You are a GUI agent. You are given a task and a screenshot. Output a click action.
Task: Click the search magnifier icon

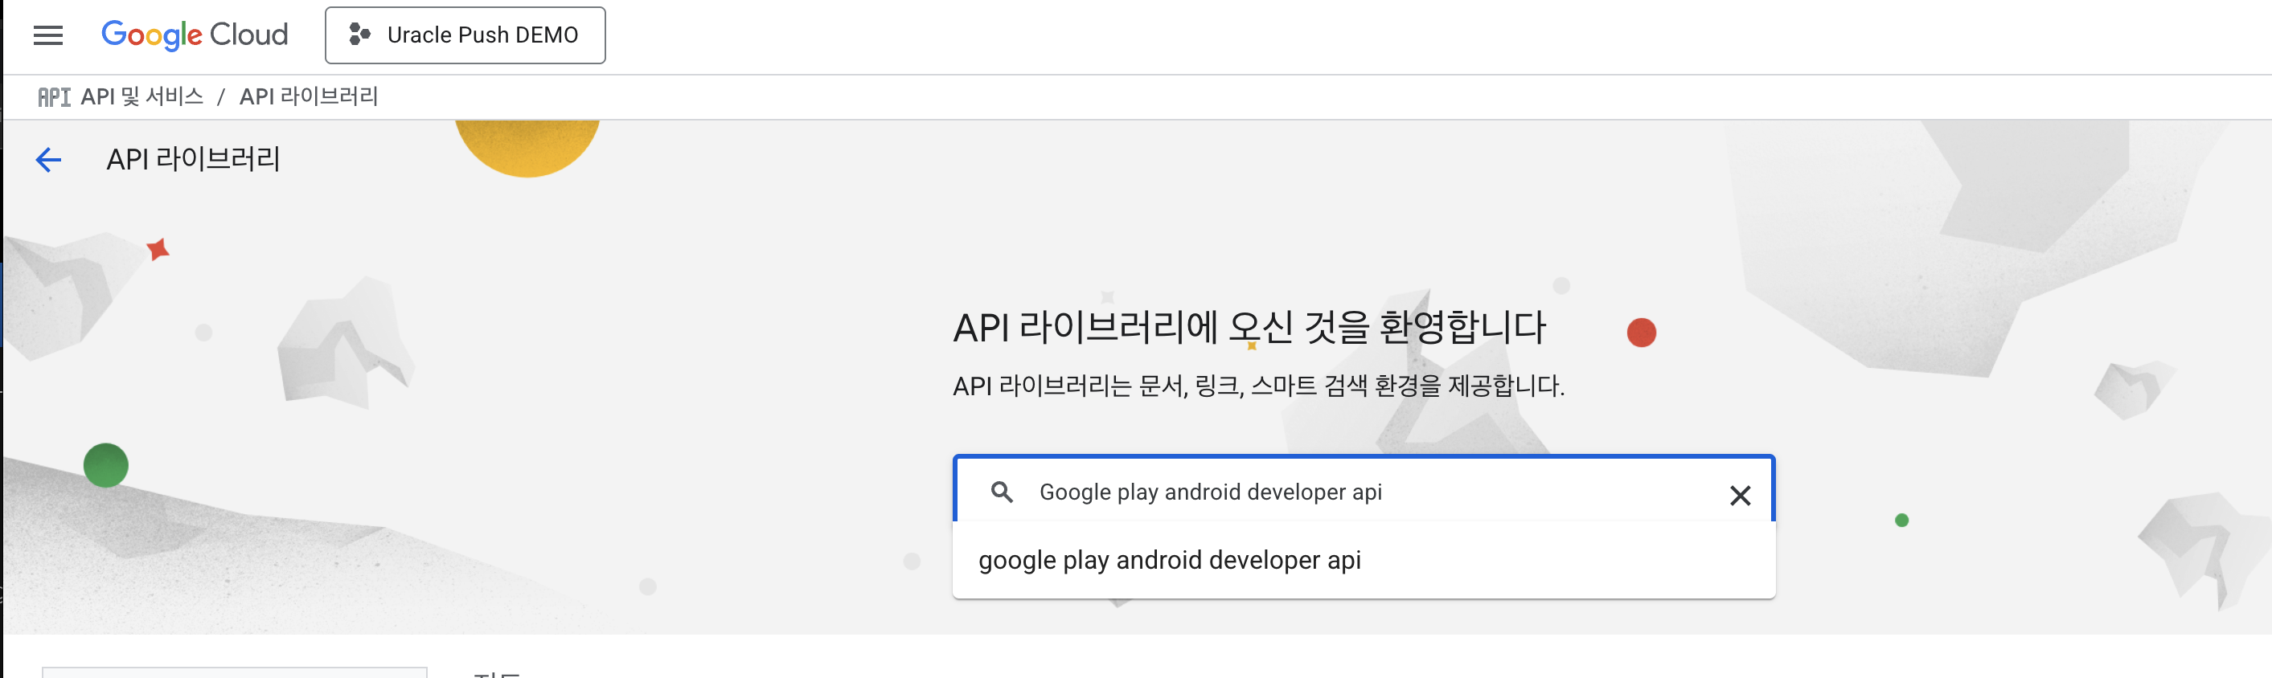point(1001,492)
